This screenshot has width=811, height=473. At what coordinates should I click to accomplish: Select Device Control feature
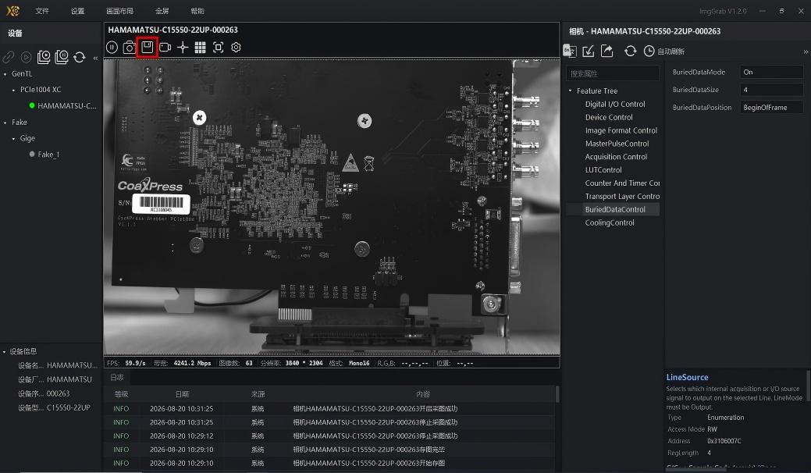(x=609, y=117)
